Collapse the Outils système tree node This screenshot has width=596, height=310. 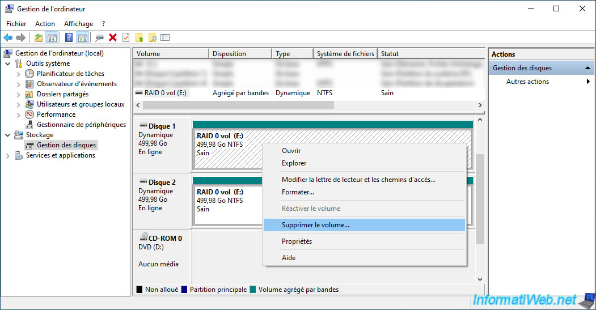[7, 64]
